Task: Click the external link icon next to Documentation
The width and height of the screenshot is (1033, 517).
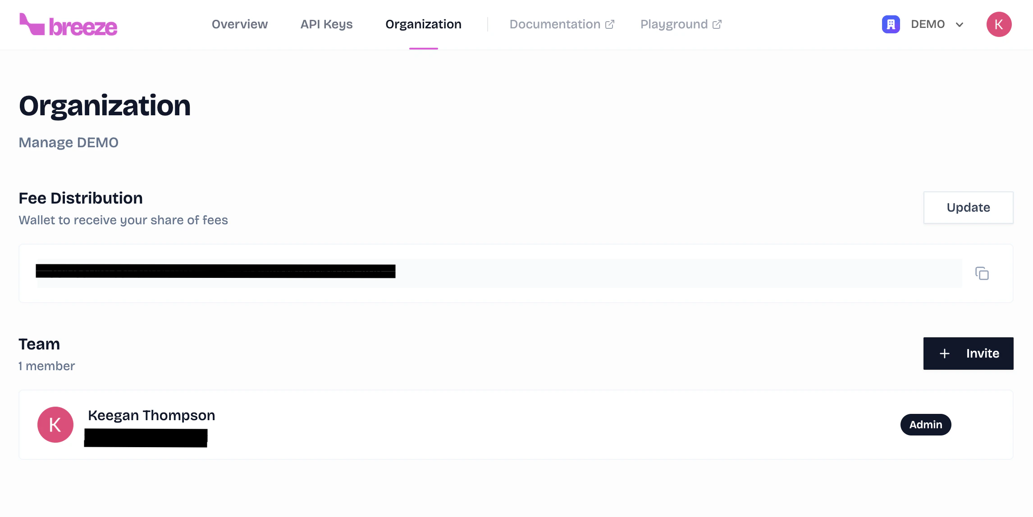Action: [x=610, y=23]
